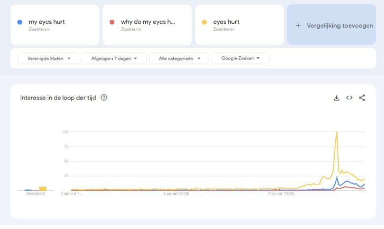Viewport: 384px width, 229px height.
Task: Click the yellow line's peak at 100
Action: click(x=337, y=132)
